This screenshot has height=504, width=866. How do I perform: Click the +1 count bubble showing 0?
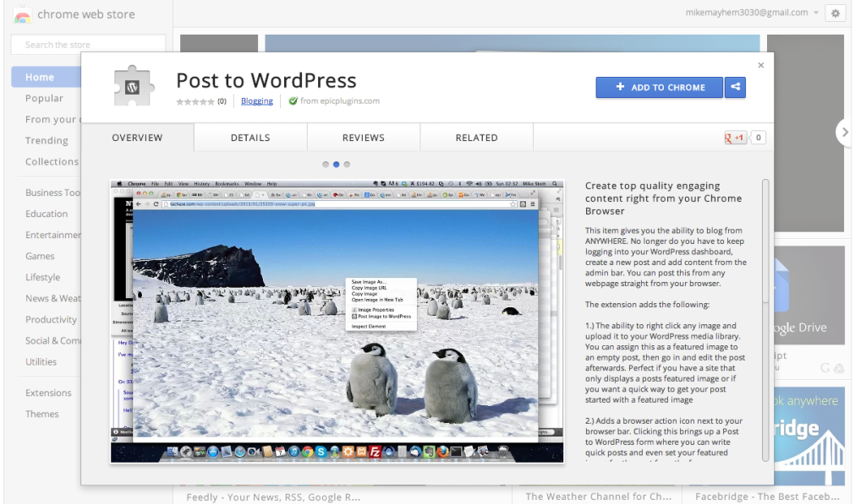point(759,138)
